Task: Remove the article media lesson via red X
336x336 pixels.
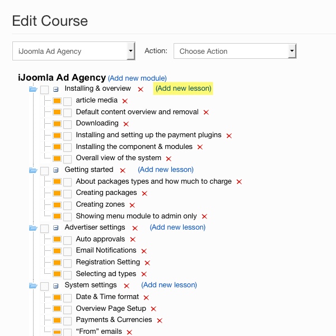Action: pyautogui.click(x=125, y=101)
